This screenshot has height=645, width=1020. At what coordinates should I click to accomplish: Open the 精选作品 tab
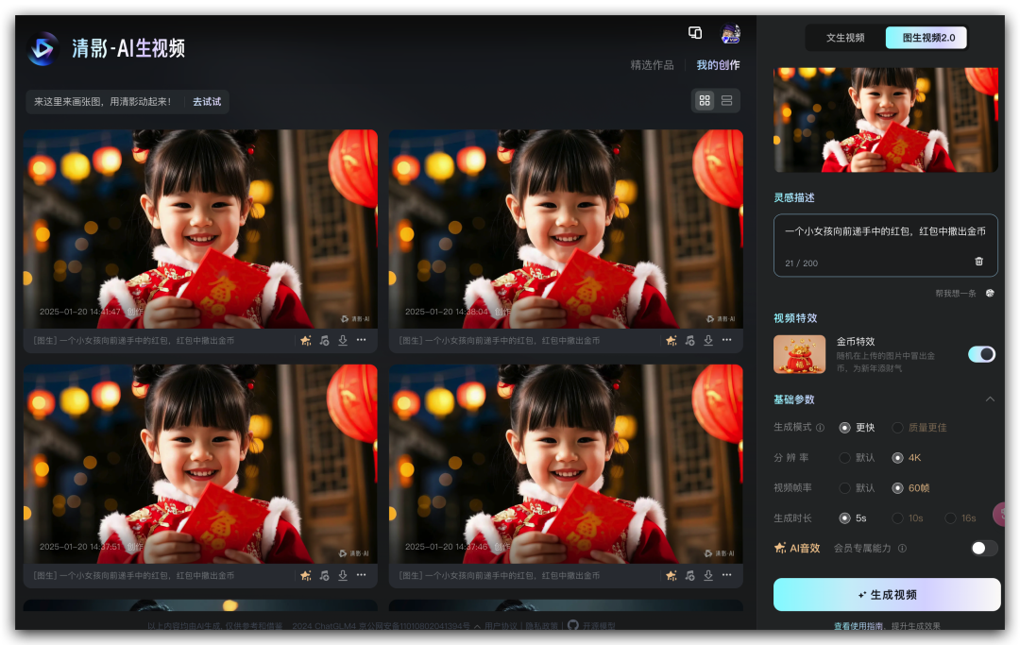tap(652, 65)
